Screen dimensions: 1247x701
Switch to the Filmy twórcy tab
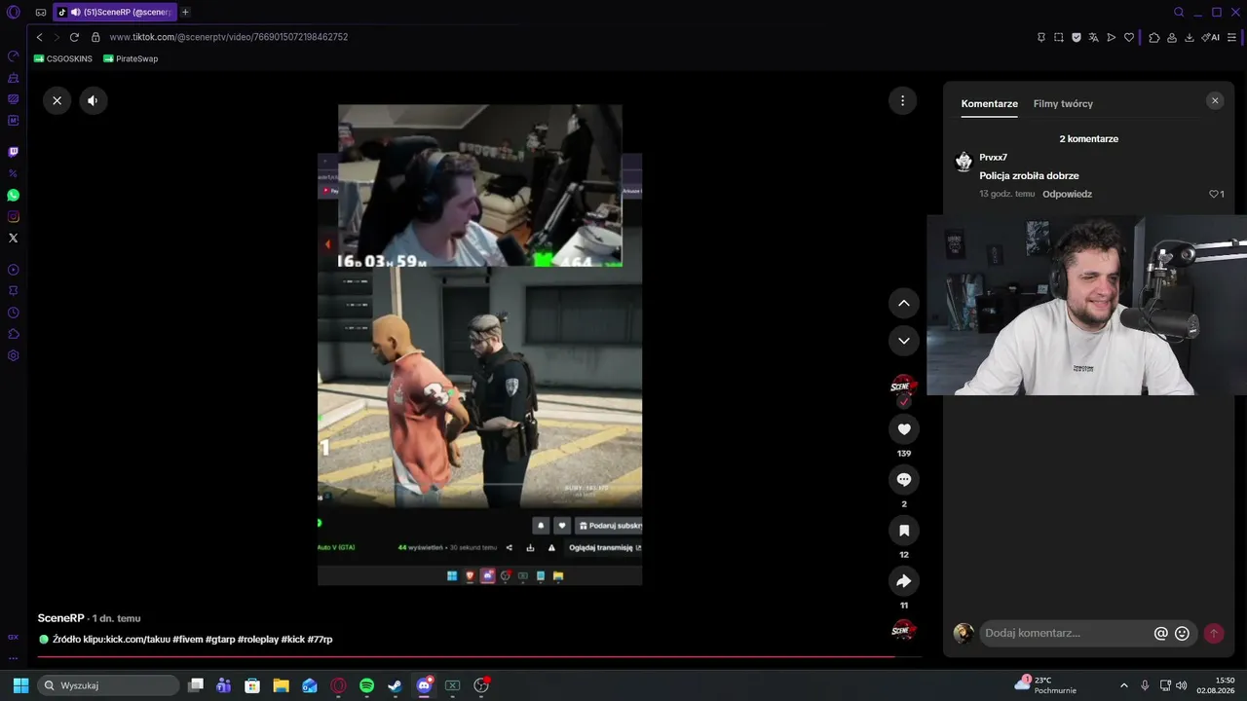click(x=1063, y=104)
